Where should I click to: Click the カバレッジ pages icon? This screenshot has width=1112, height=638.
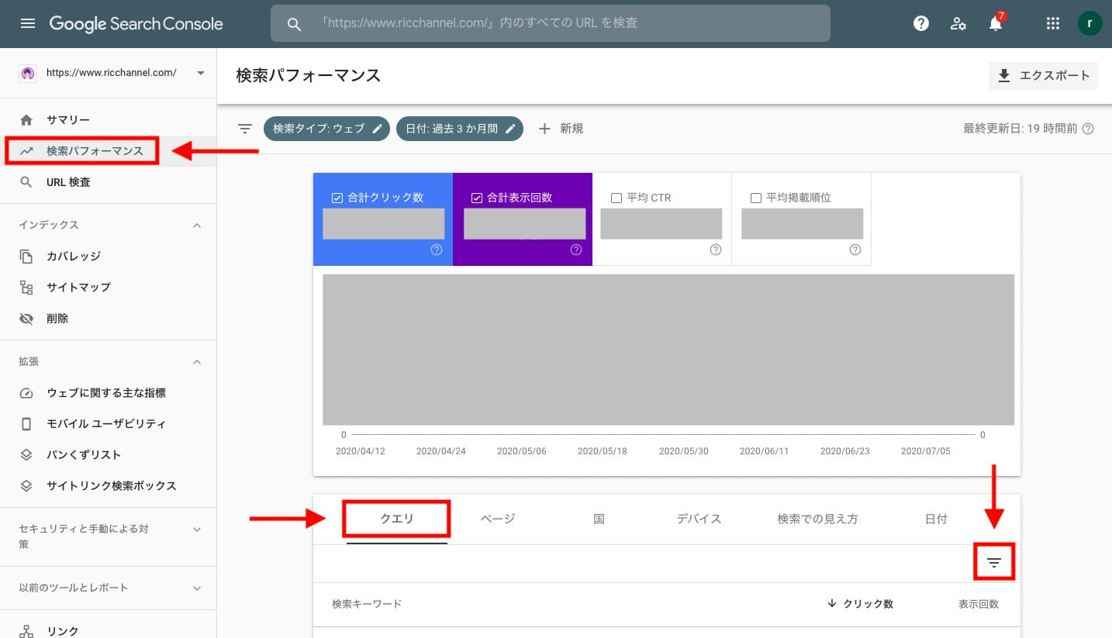click(26, 256)
